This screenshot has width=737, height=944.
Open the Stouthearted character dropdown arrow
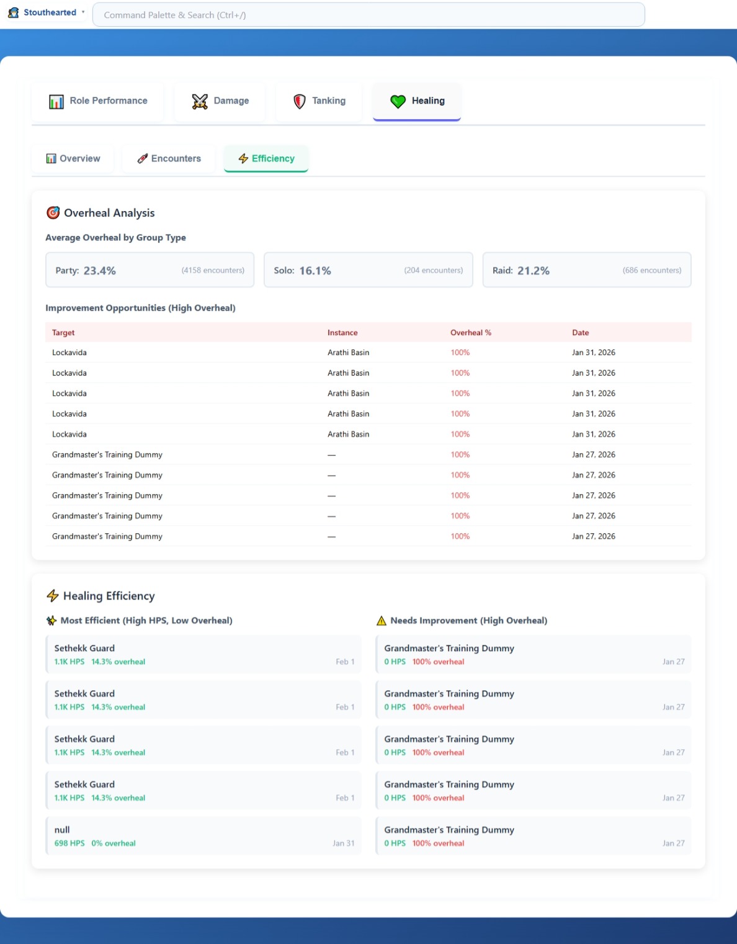pyautogui.click(x=83, y=12)
